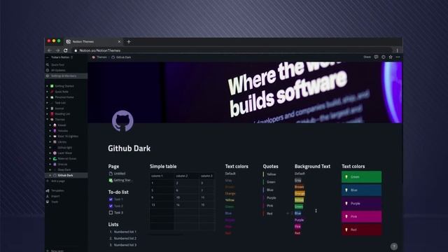Open the page updates clock icon in top bar
Viewport: 448px width, 252px height.
coord(384,57)
